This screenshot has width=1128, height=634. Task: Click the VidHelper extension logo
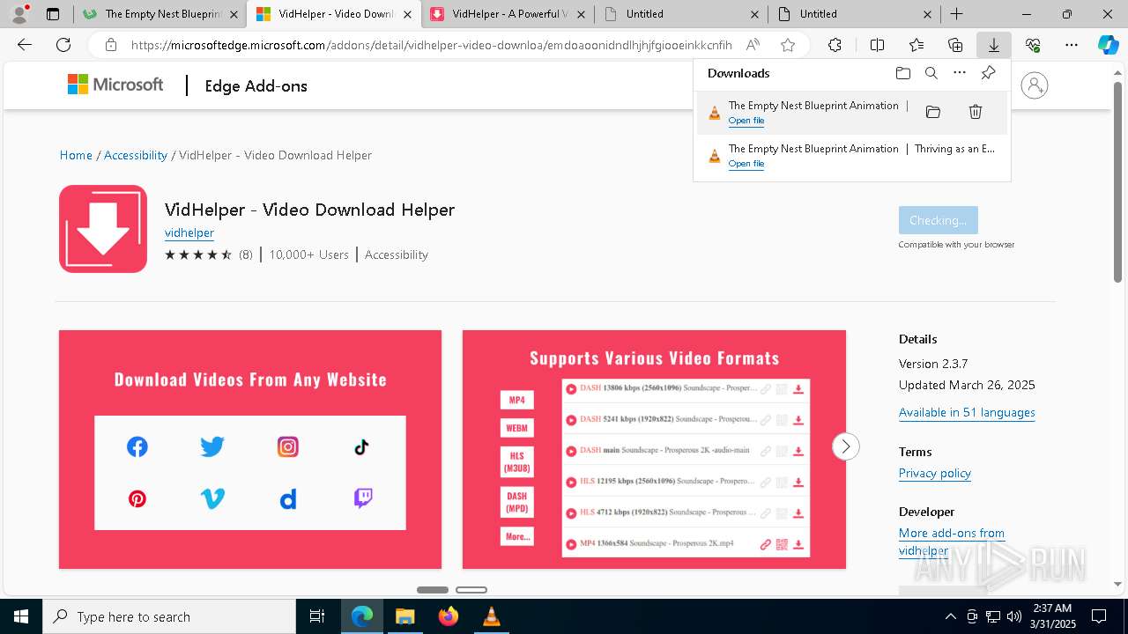pos(103,229)
